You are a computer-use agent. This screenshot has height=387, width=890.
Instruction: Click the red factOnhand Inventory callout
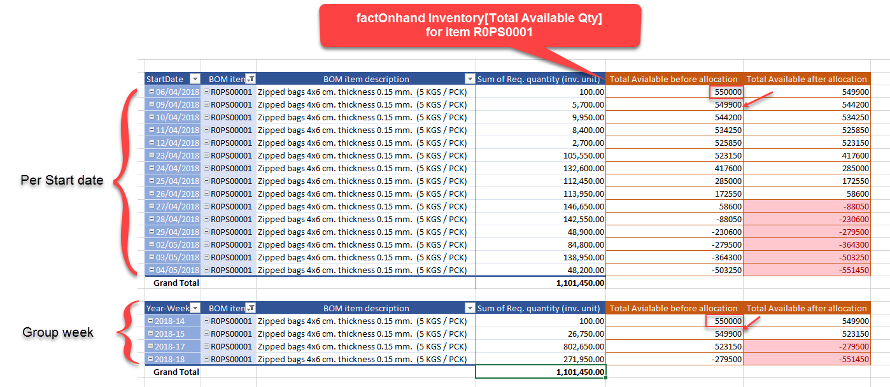tap(479, 25)
